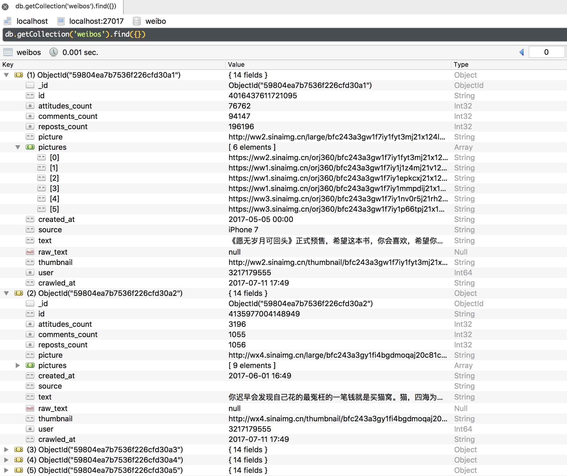Close the db.getCollection query tab
Image resolution: width=567 pixels, height=476 pixels.
5,7
